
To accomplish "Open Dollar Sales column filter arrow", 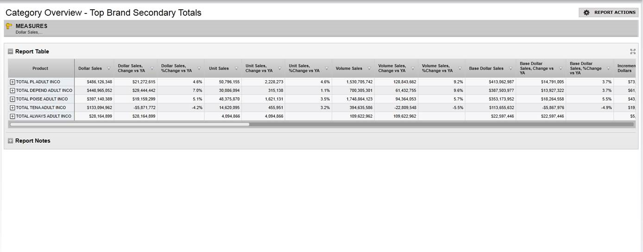I will click(x=109, y=69).
